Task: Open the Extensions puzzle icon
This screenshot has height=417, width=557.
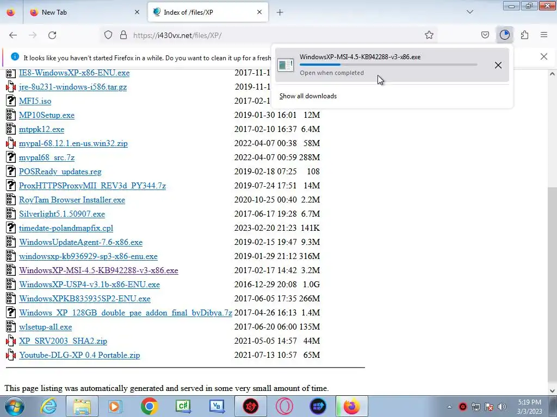Action: [525, 35]
